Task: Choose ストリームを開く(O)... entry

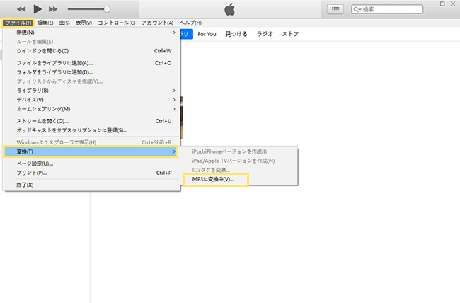Action: coord(91,121)
